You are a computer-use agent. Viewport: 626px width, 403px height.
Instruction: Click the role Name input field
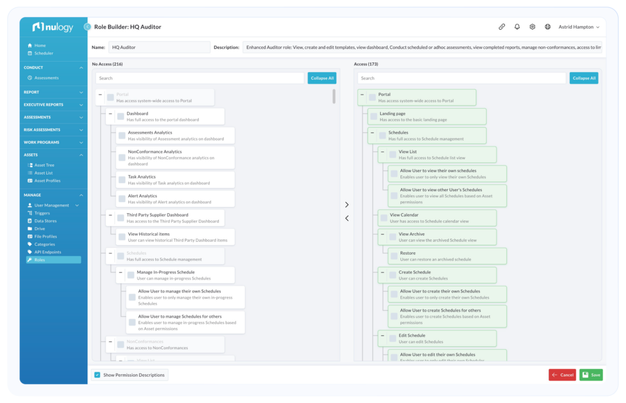coord(160,47)
